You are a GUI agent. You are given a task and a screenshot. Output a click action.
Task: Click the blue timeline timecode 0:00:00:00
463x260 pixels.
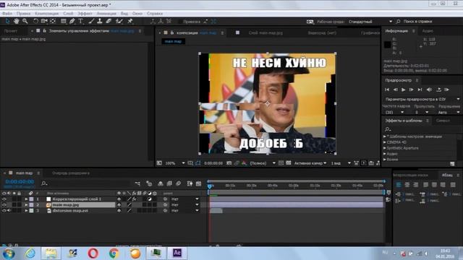coord(20,181)
